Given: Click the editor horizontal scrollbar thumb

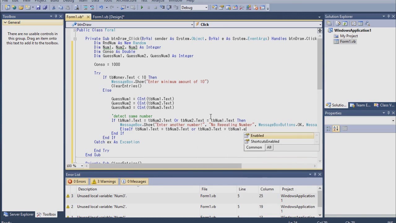Looking at the screenshot, I should pyautogui.click(x=166, y=166).
